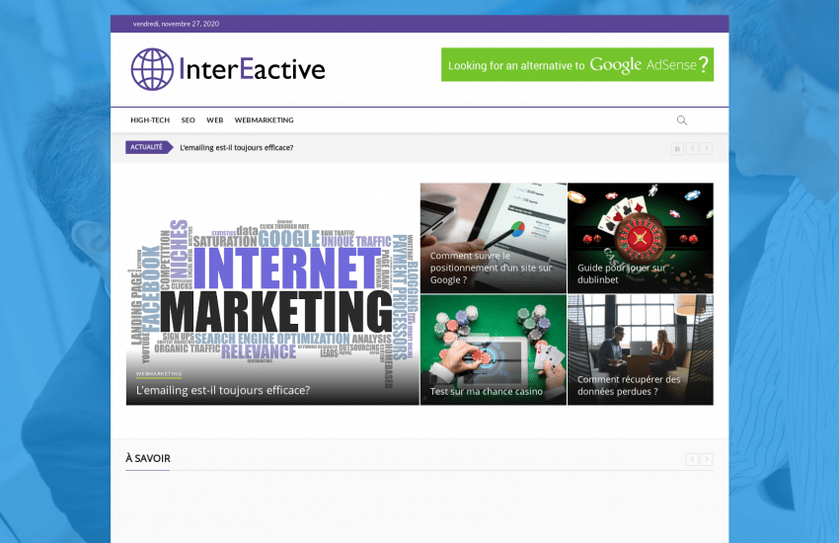839x543 pixels.
Task: Show previous À Savoir items
Action: [x=692, y=459]
